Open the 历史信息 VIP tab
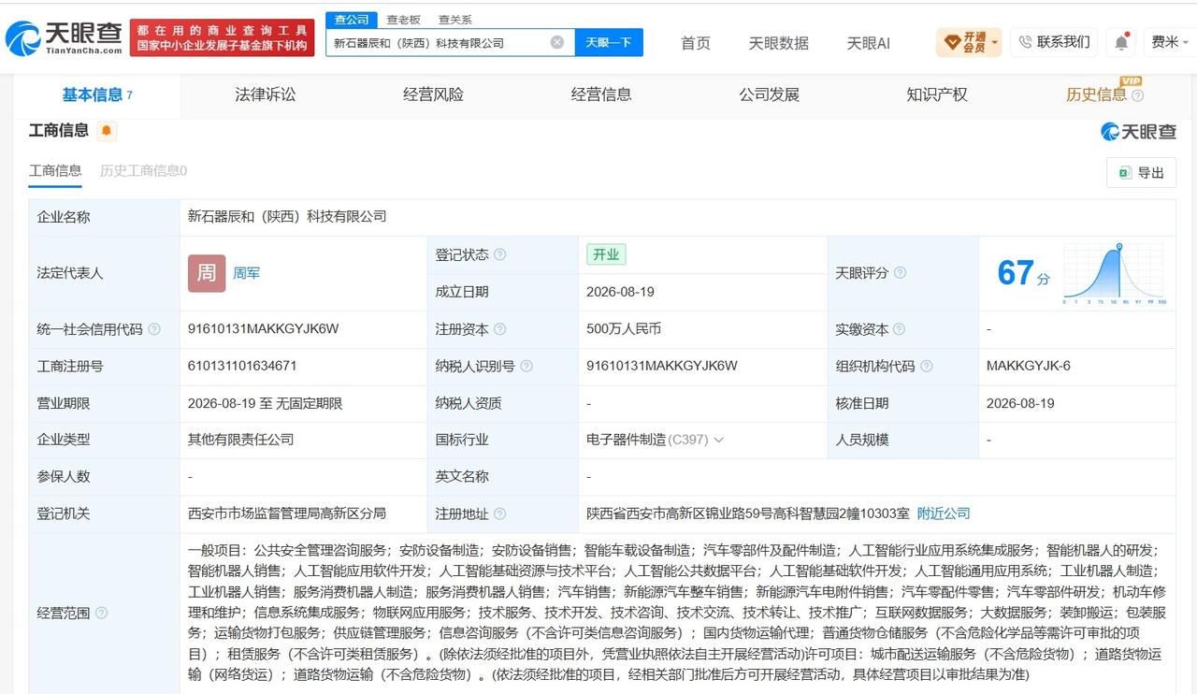This screenshot has width=1197, height=694. (x=1096, y=94)
